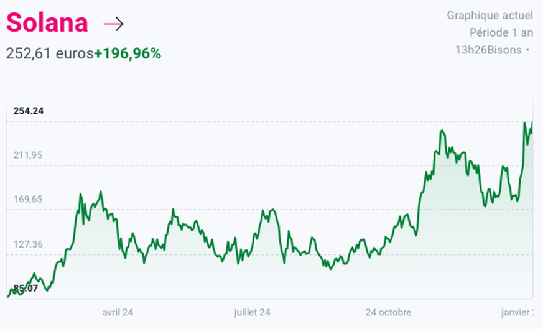Viewport: 543px width, 329px height.
Task: Click the chart line's starting point near 85.07
Action: point(8,296)
